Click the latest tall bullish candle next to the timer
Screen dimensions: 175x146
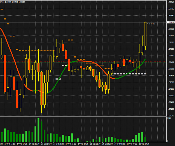[145, 34]
